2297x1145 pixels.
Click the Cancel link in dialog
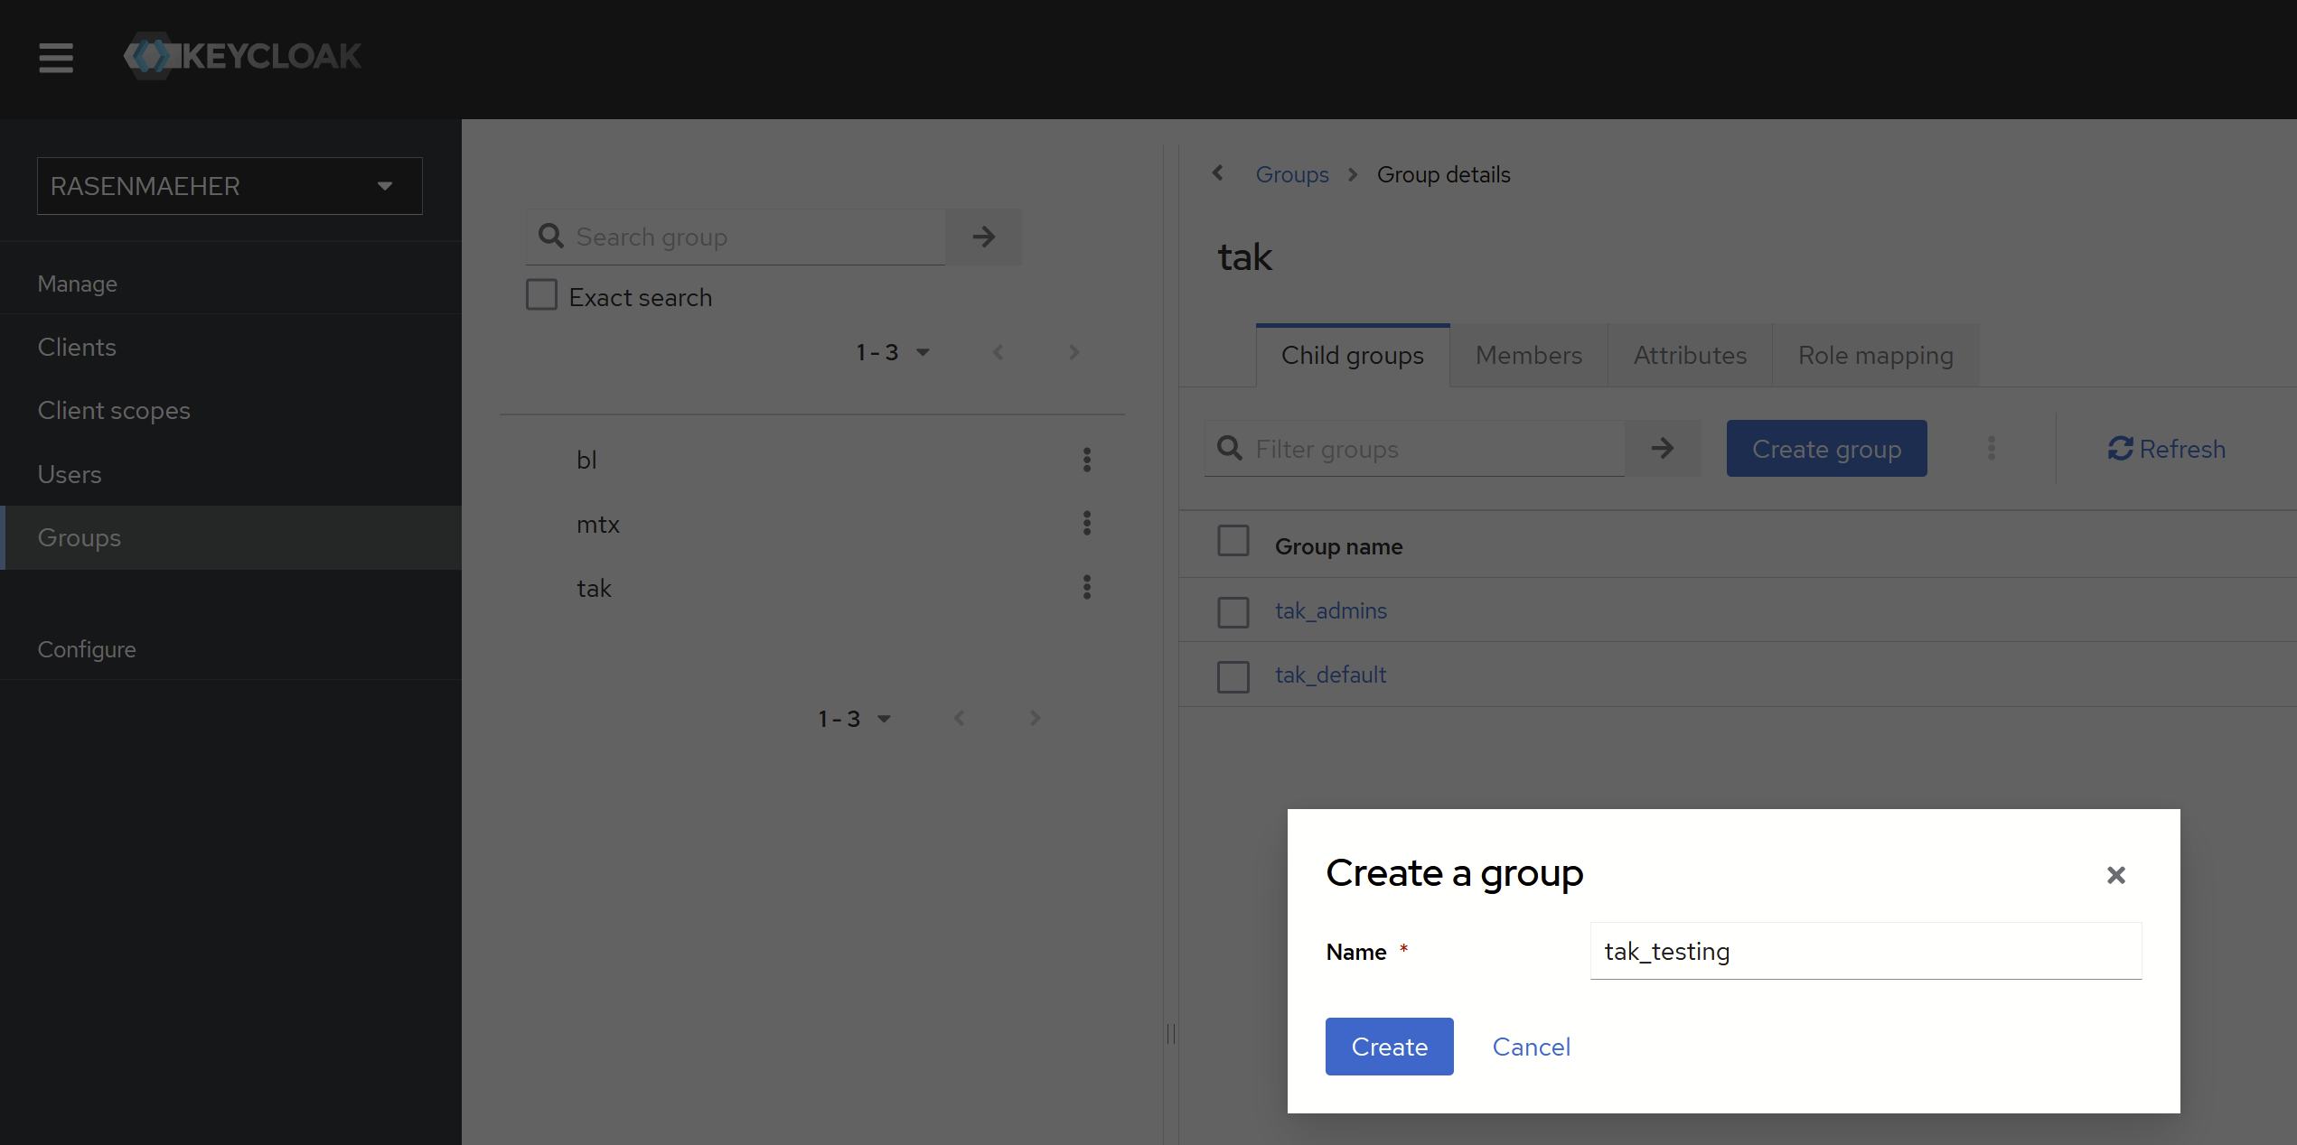1531,1047
